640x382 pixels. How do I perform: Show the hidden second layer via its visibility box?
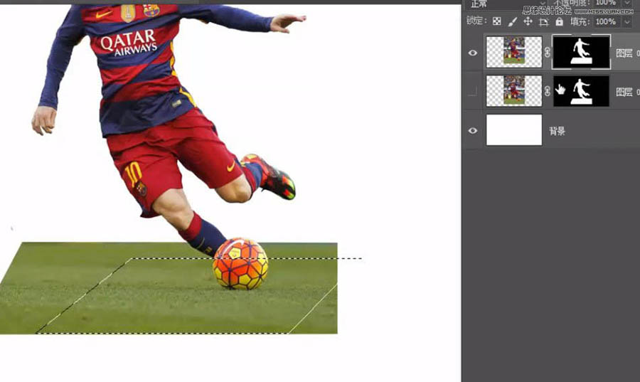[x=473, y=91]
